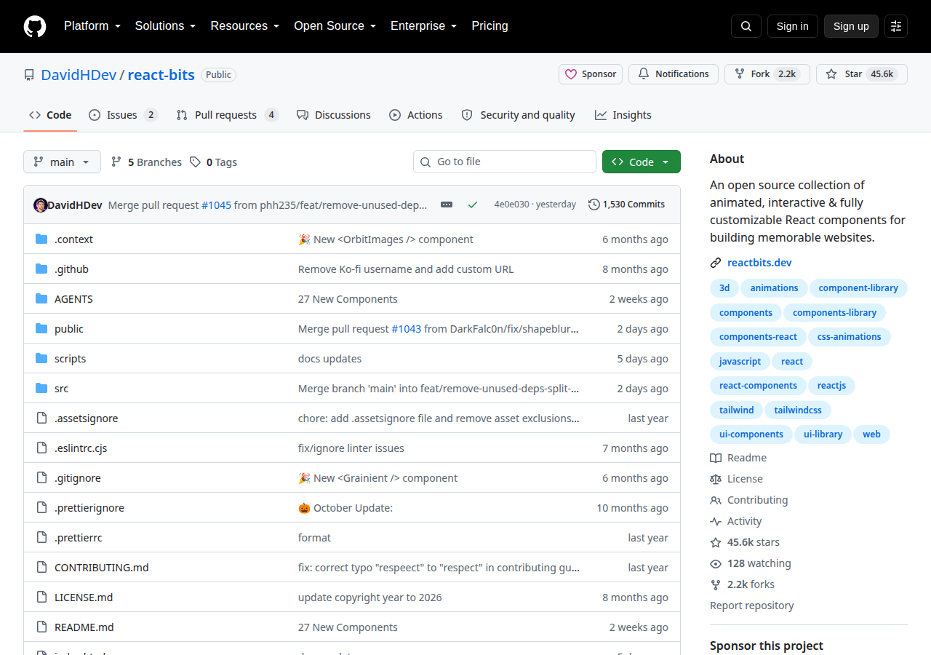Select the tailwindcss topic tag
This screenshot has width=931, height=655.
[798, 410]
